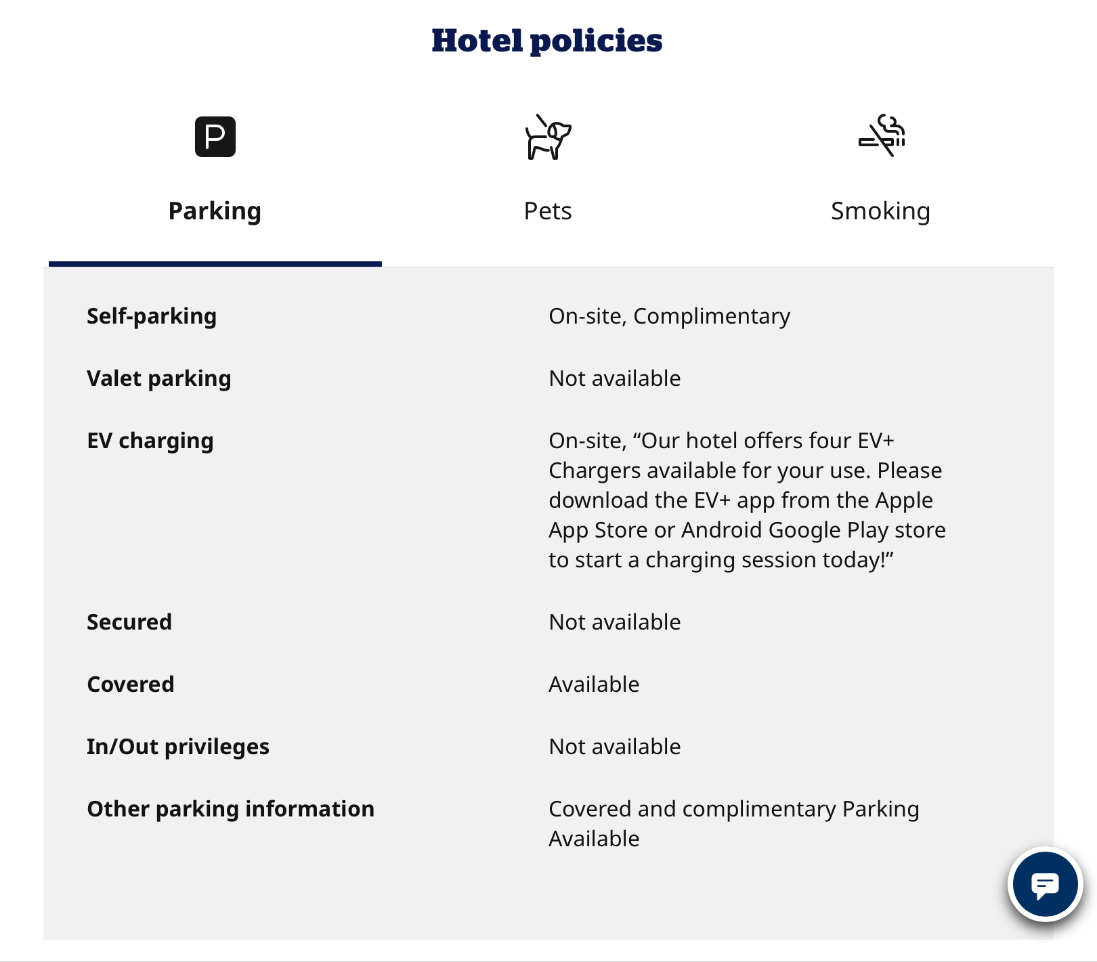Click the Covered and complimentary Parking text
Image resolution: width=1097 pixels, height=962 pixels.
[x=733, y=823]
